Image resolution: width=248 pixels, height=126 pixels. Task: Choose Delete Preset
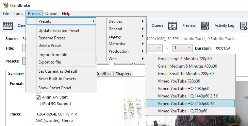coord(50,46)
